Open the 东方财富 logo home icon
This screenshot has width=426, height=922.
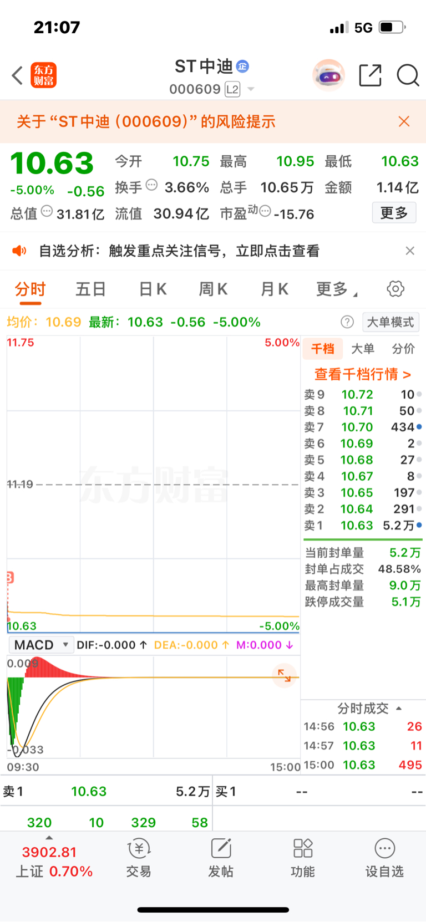click(43, 75)
